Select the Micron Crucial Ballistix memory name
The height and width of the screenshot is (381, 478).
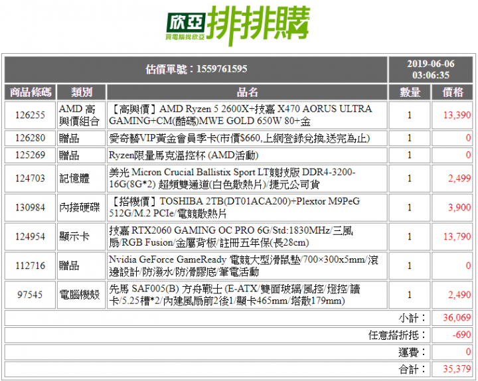point(232,179)
